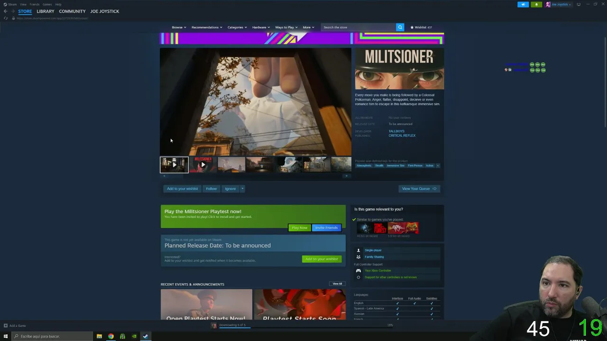Select the third media strip thumbnail
Image resolution: width=607 pixels, height=341 pixels.
coord(231,165)
